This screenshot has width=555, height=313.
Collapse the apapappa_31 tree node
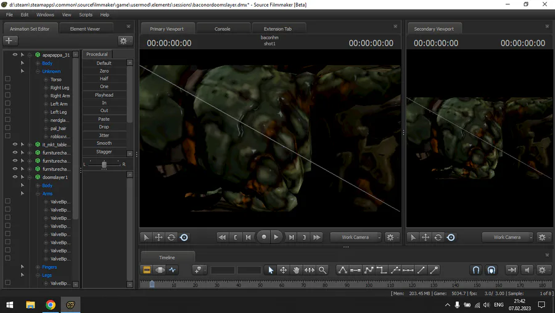30,55
